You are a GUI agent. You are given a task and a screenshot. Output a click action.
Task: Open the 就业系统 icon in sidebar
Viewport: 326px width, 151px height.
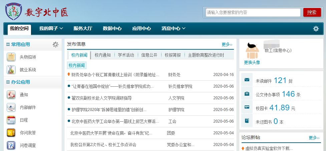(11, 70)
